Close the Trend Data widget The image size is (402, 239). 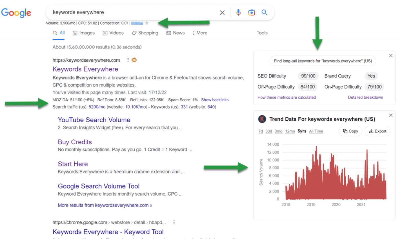click(x=391, y=115)
